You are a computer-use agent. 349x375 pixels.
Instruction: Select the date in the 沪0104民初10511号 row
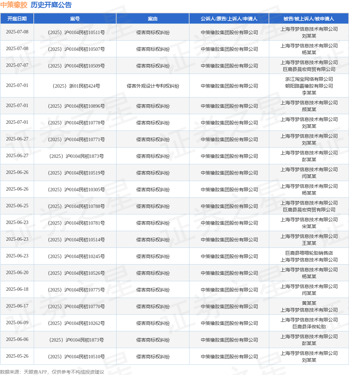pyautogui.click(x=17, y=32)
